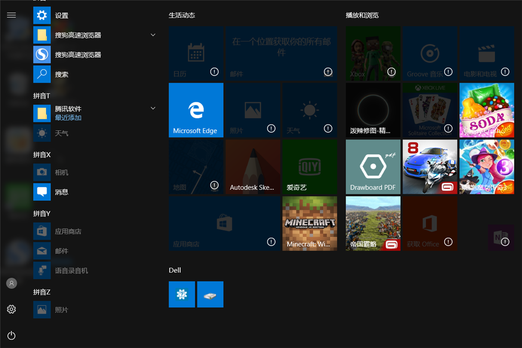The width and height of the screenshot is (522, 348).
Task: Launch the Microsoft Edge tile
Action: (x=196, y=110)
